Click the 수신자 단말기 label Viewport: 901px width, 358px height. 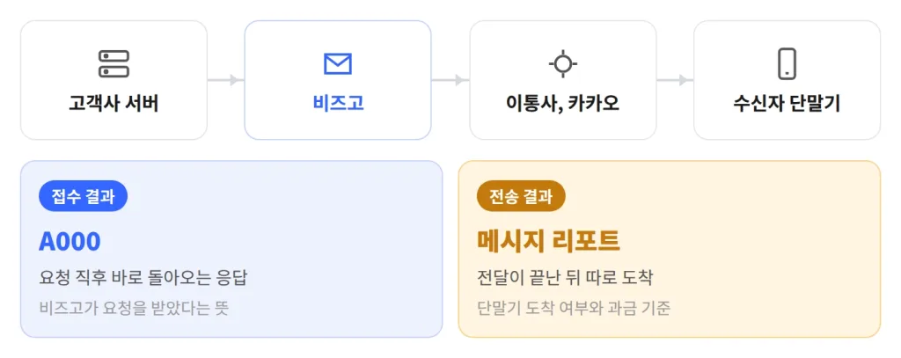pyautogui.click(x=787, y=104)
